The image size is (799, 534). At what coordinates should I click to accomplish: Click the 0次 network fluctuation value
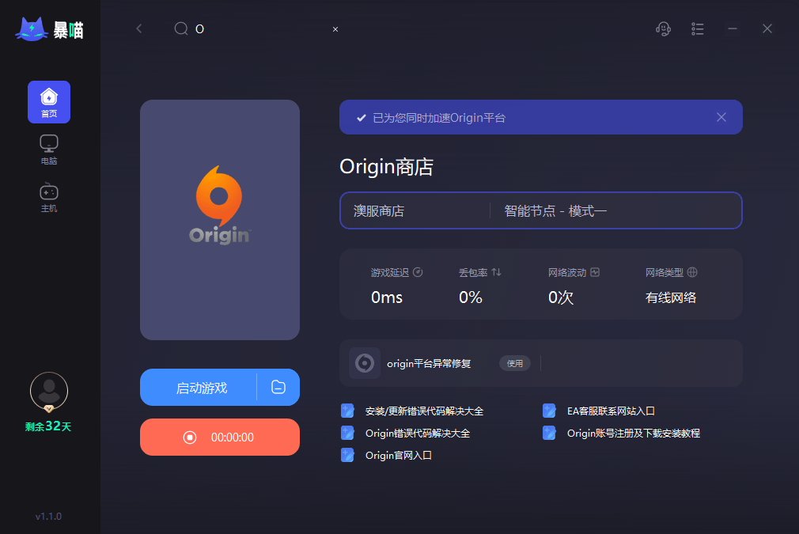tap(561, 297)
